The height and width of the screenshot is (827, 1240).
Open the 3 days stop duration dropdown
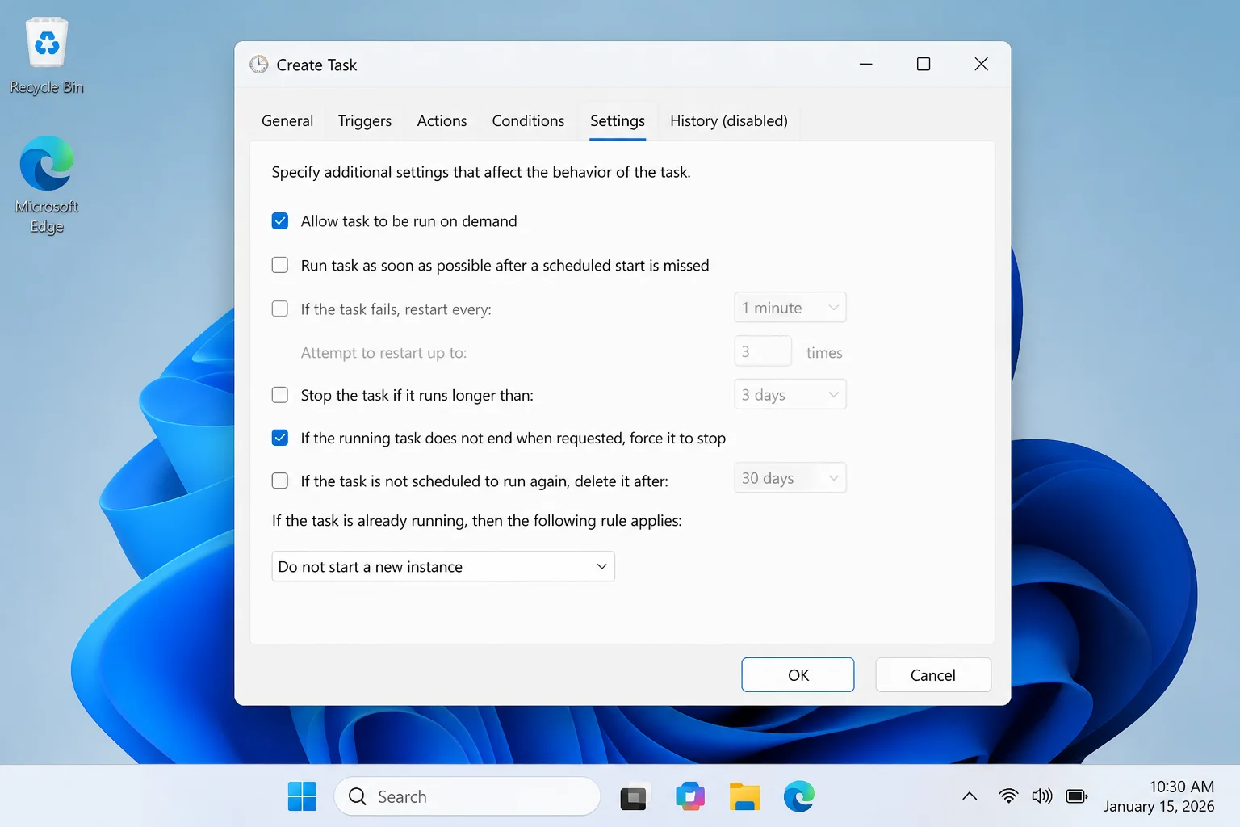pyautogui.click(x=790, y=395)
